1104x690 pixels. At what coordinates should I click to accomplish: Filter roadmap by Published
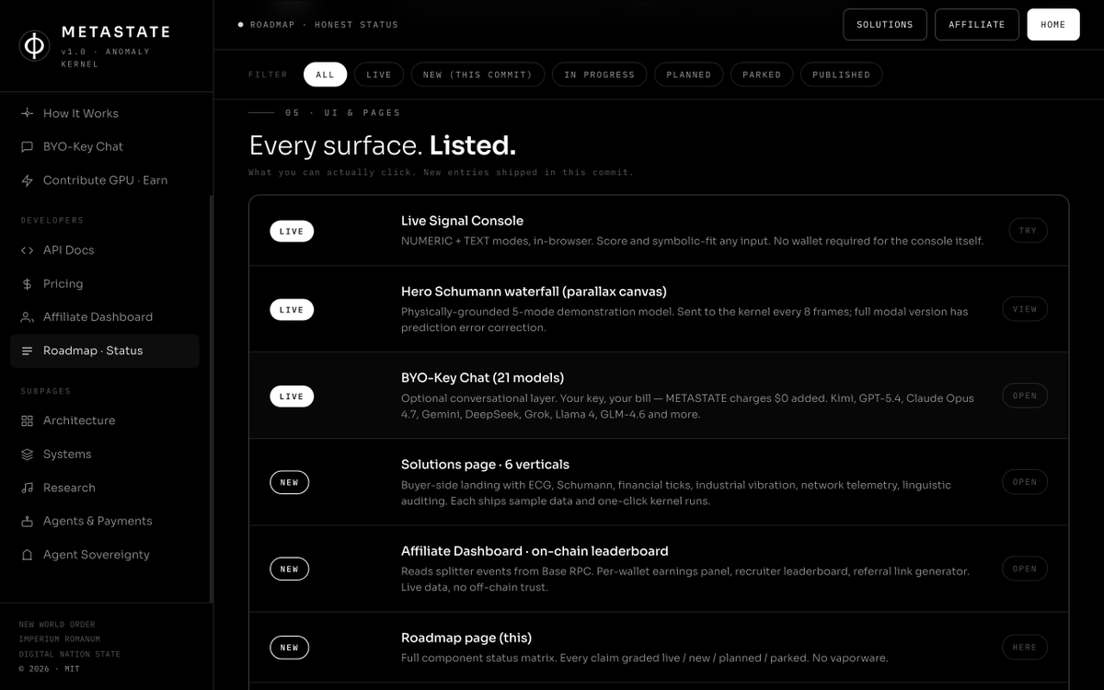pos(842,75)
